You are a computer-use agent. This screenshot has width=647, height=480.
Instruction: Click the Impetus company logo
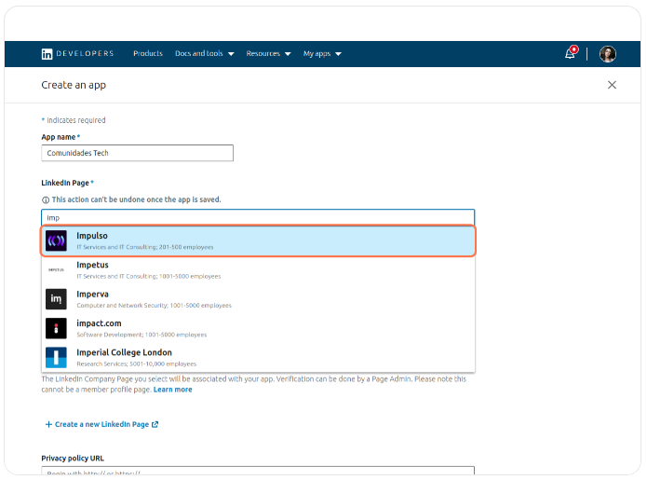[x=56, y=269]
